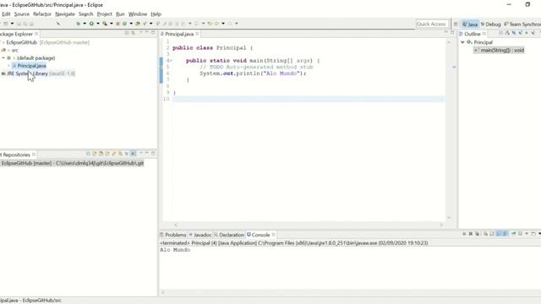
Task: Open the Debug button dropdown arrow
Action: (x=85, y=24)
